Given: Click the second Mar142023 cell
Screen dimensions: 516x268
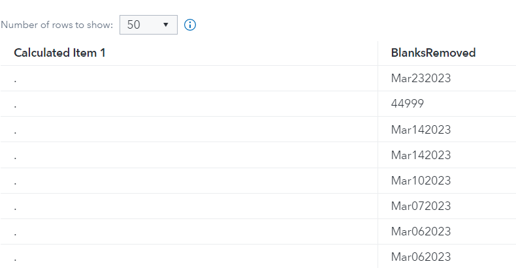Looking at the screenshot, I should (421, 155).
